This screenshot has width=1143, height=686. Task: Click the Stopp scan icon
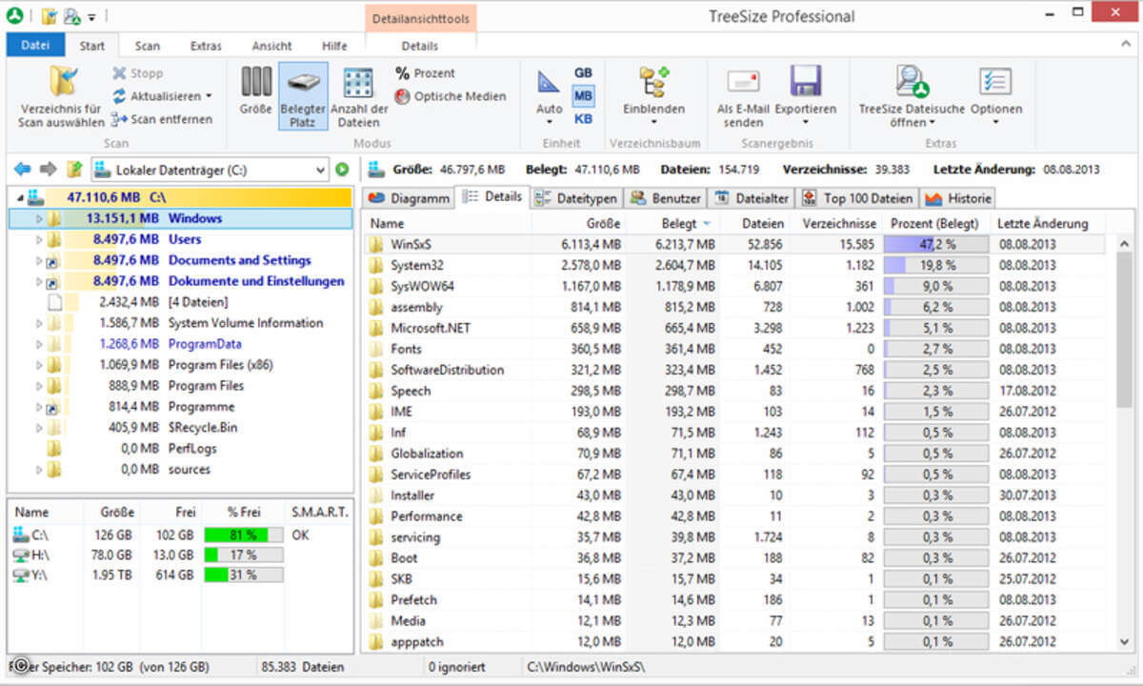click(x=120, y=73)
